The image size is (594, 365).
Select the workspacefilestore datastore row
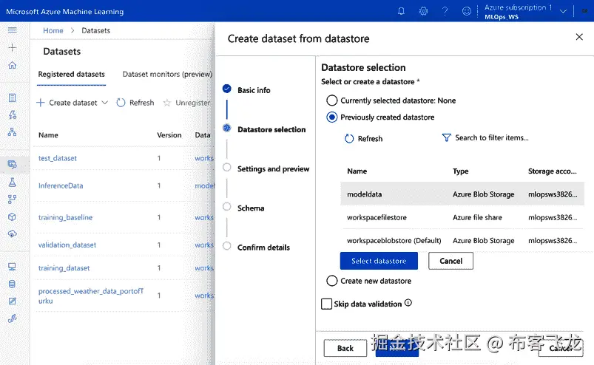(x=462, y=217)
